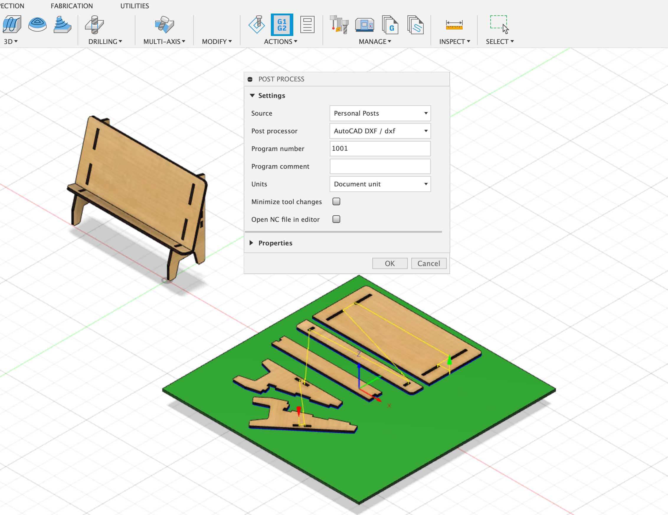Screen dimensions: 668x515
Task: Open the Post processor dropdown
Action: 380,131
